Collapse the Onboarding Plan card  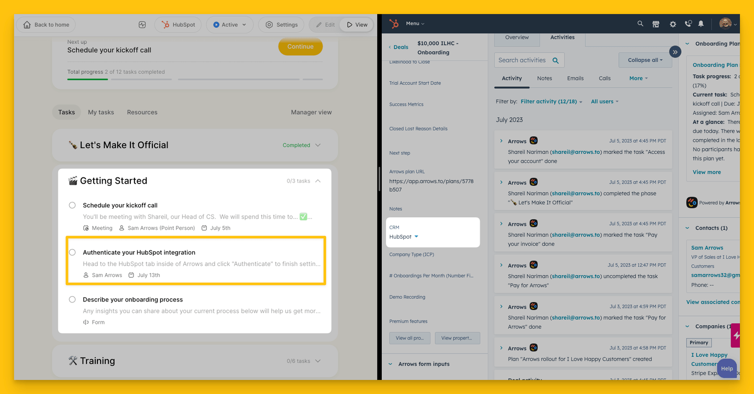point(688,44)
